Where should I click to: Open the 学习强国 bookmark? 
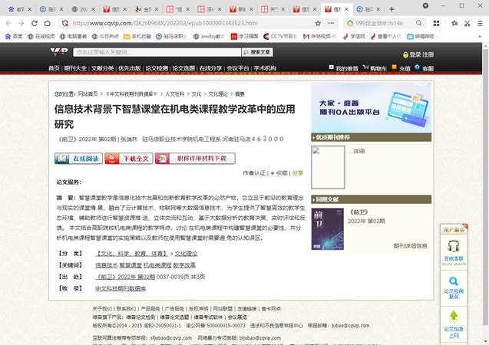244,37
